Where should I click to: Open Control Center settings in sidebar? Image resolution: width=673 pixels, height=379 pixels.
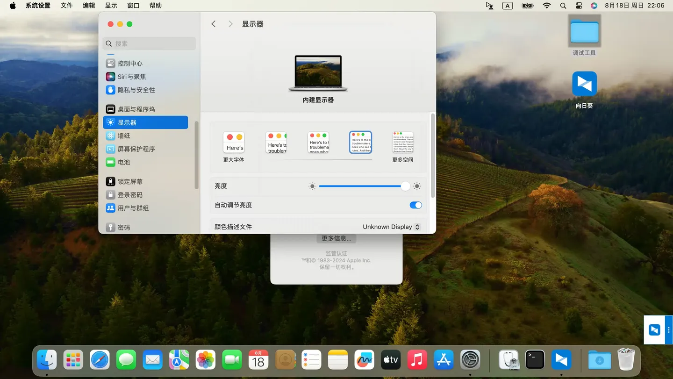point(129,64)
